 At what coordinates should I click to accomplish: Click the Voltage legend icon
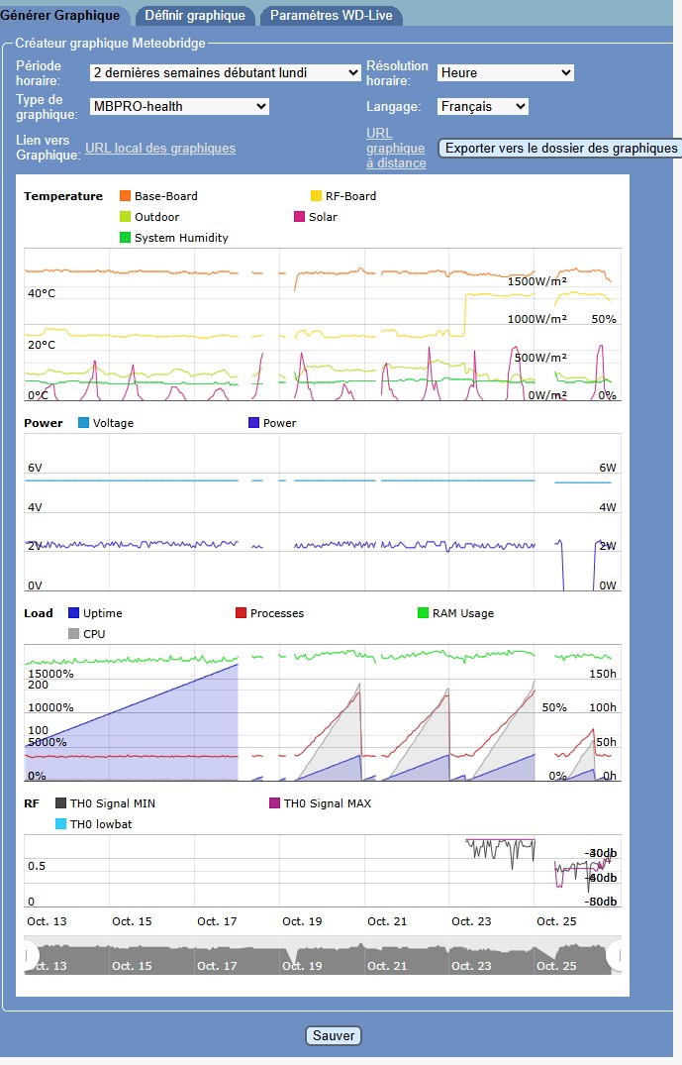84,423
